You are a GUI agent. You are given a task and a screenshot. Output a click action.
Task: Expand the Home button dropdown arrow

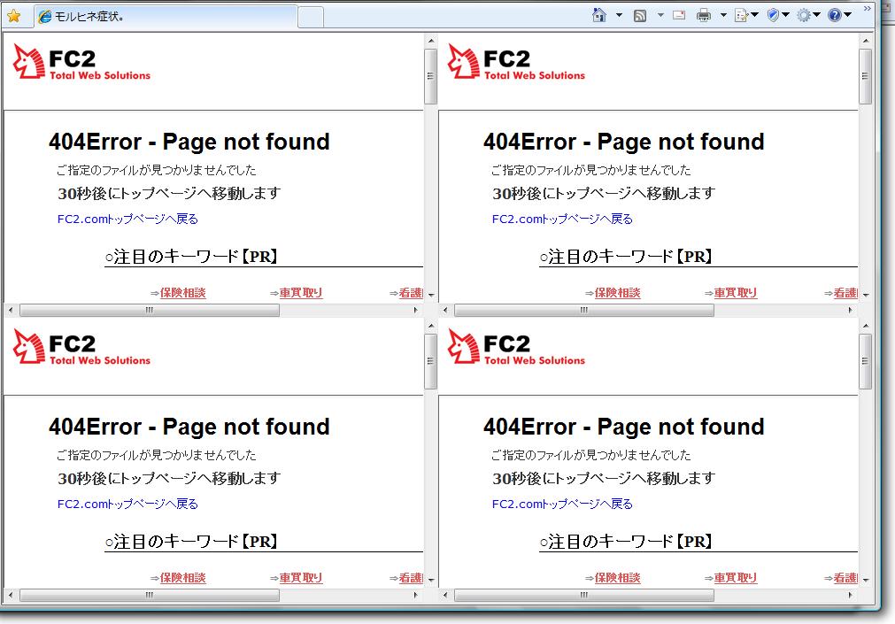(619, 15)
